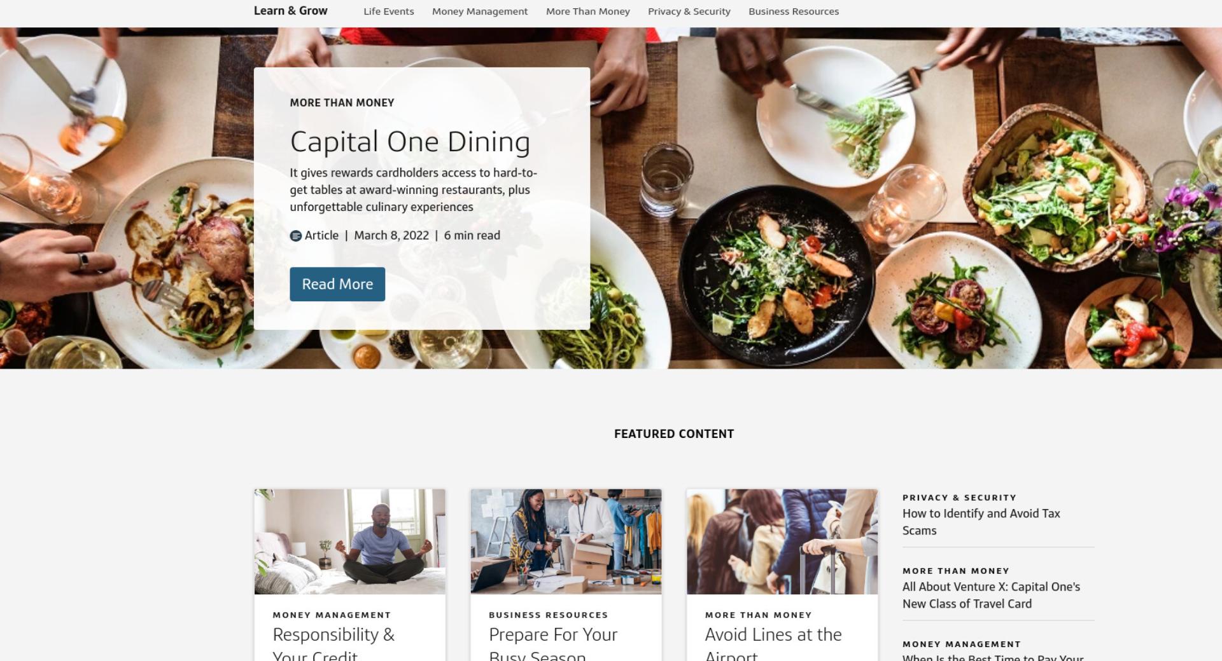Open the Capital One Dining headline
Screen dimensions: 1222x661
tap(410, 142)
